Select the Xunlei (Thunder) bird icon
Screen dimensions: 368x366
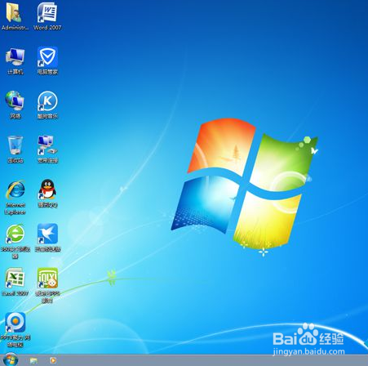pos(47,234)
